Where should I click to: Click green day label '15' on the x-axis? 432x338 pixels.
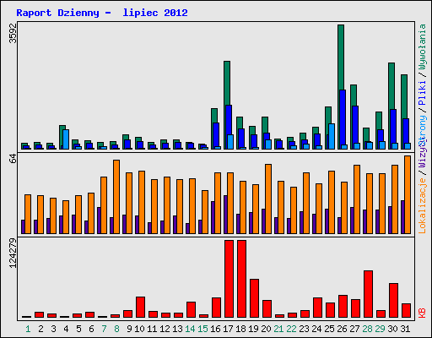[x=202, y=329]
